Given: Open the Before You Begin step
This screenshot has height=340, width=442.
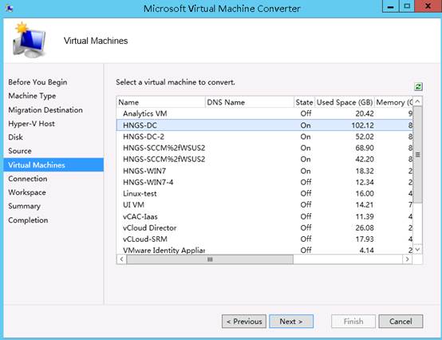Looking at the screenshot, I should [x=37, y=82].
